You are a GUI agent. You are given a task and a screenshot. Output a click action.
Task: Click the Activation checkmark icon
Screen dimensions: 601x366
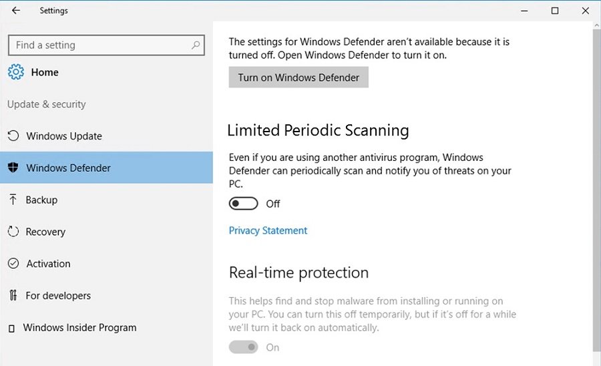(13, 263)
